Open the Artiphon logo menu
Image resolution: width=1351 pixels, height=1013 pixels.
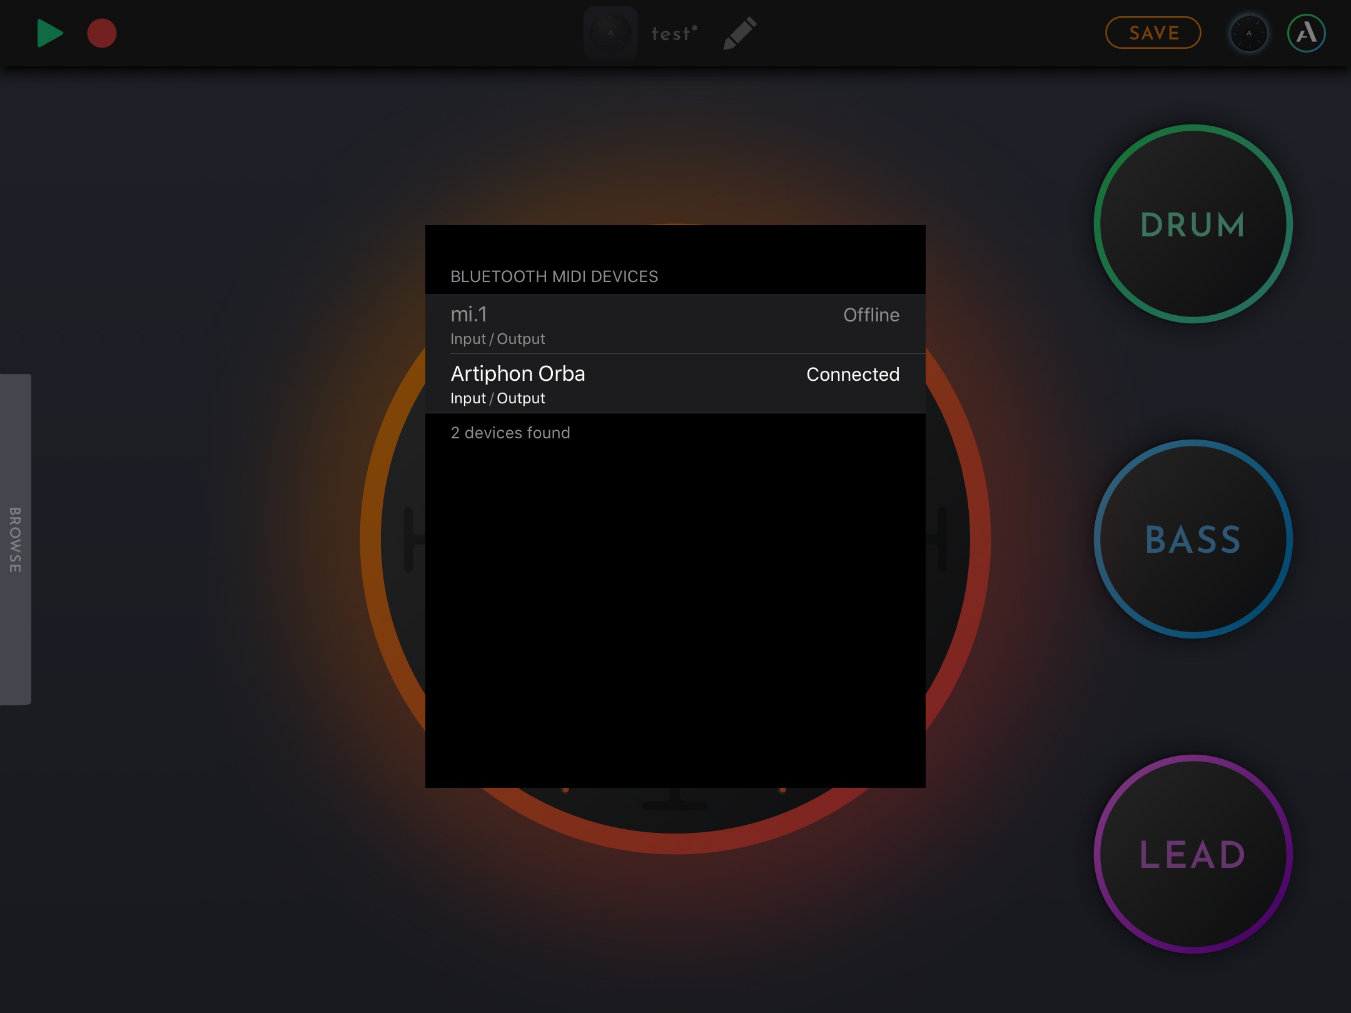tap(1307, 33)
